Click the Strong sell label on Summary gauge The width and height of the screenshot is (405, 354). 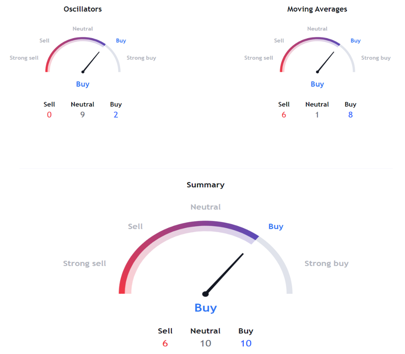(85, 263)
